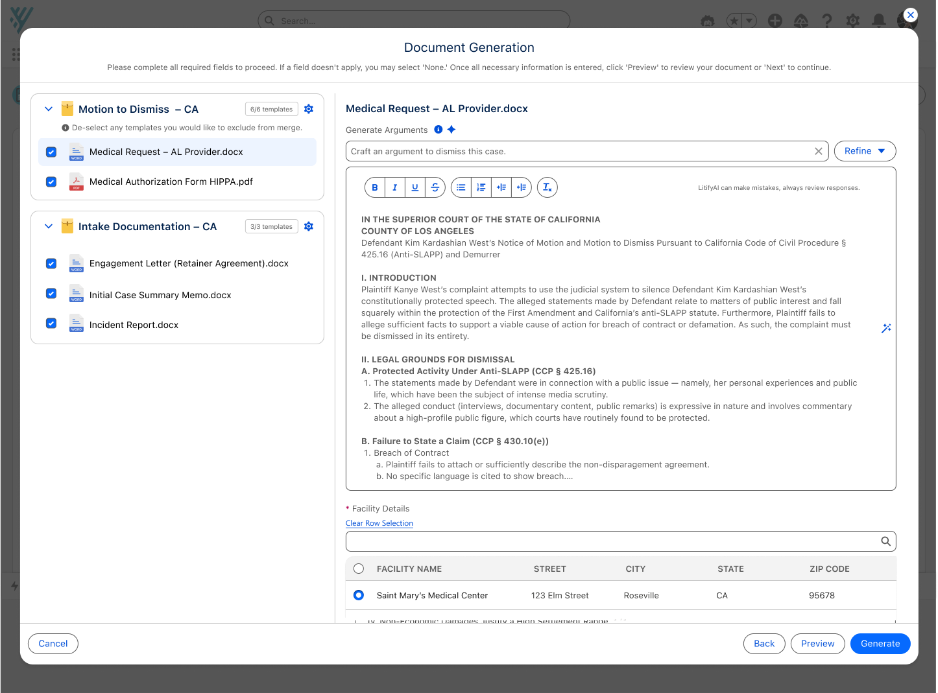Click the II. LEGAL GROUNDS FOR DISMISSAL heading

pos(438,359)
